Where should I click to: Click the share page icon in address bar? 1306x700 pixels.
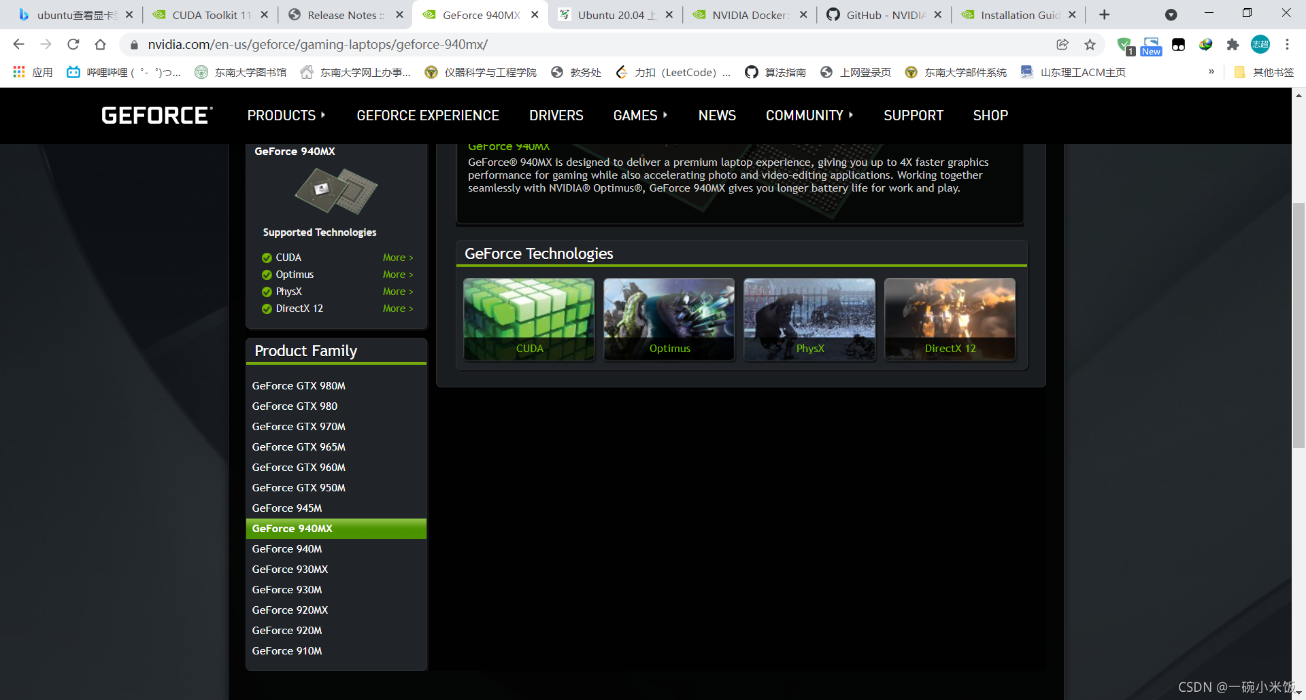point(1062,44)
